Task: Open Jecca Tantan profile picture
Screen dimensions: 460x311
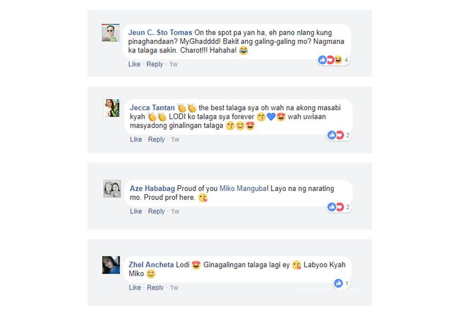Action: 112,108
